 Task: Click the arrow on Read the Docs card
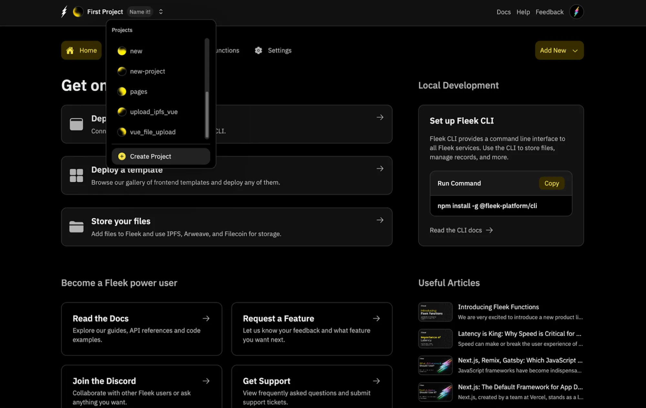pos(206,319)
